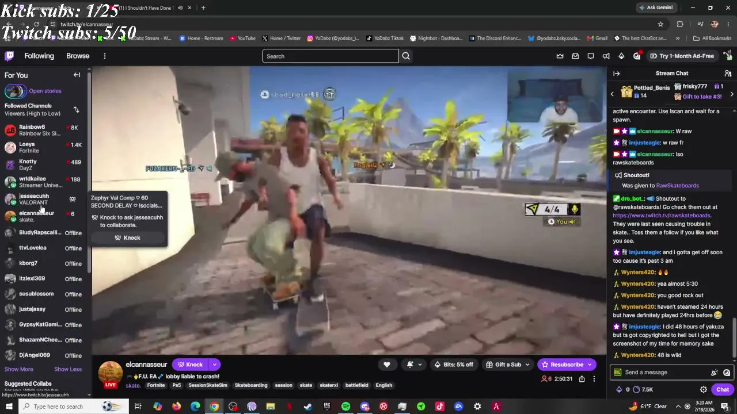Open the notifications inbox icon

pyautogui.click(x=575, y=56)
